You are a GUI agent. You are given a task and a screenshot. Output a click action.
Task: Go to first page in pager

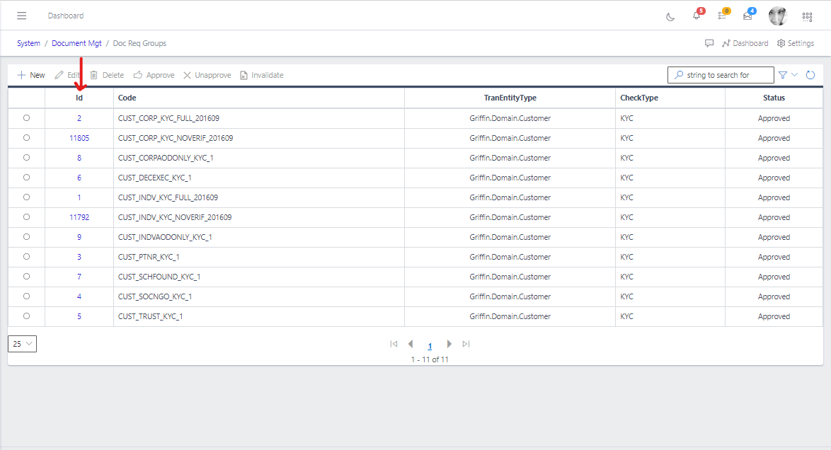coord(394,344)
